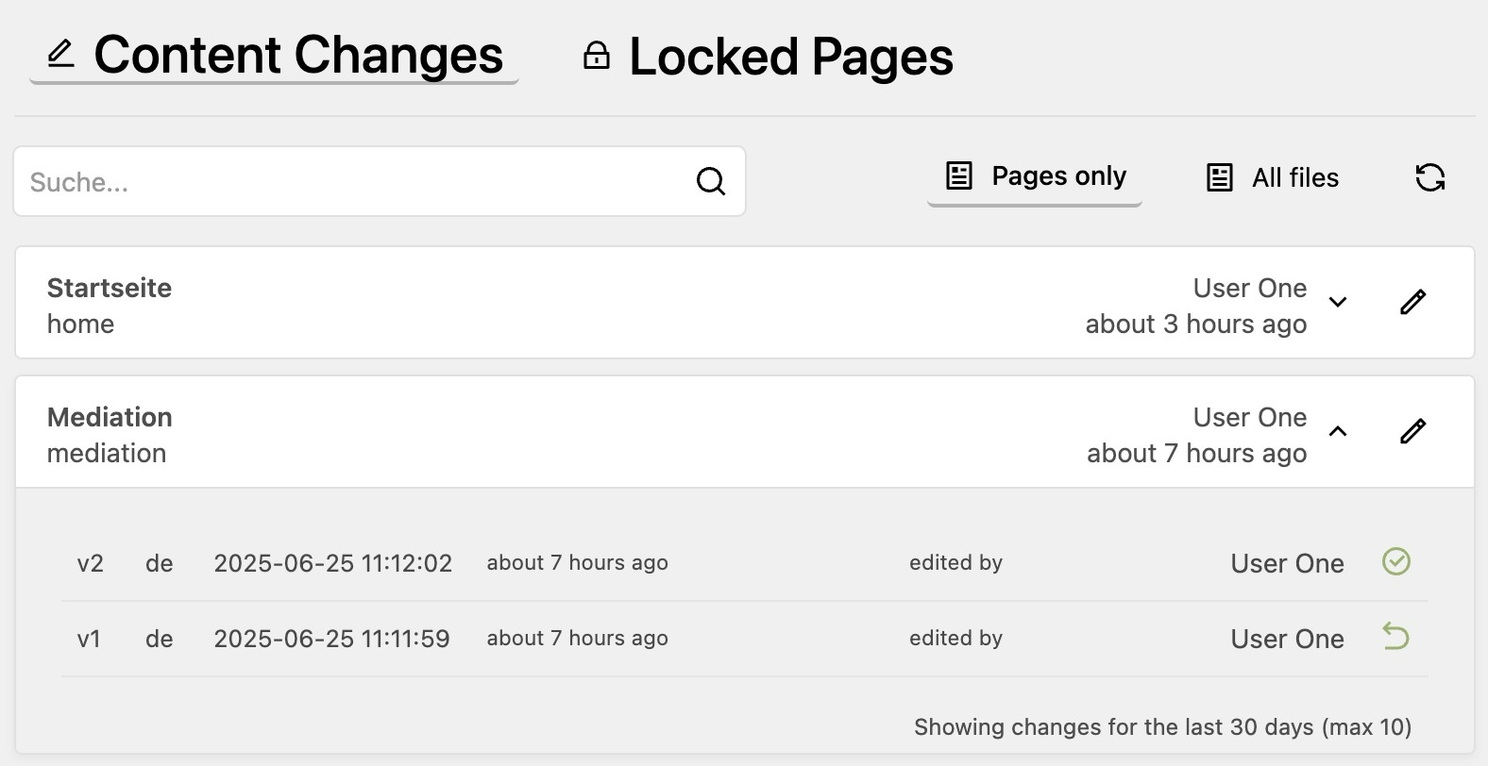The height and width of the screenshot is (766, 1488).
Task: Select the Startseite page title
Action: click(x=110, y=288)
